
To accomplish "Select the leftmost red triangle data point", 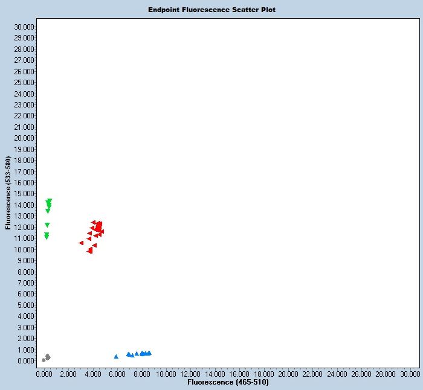I will point(81,243).
